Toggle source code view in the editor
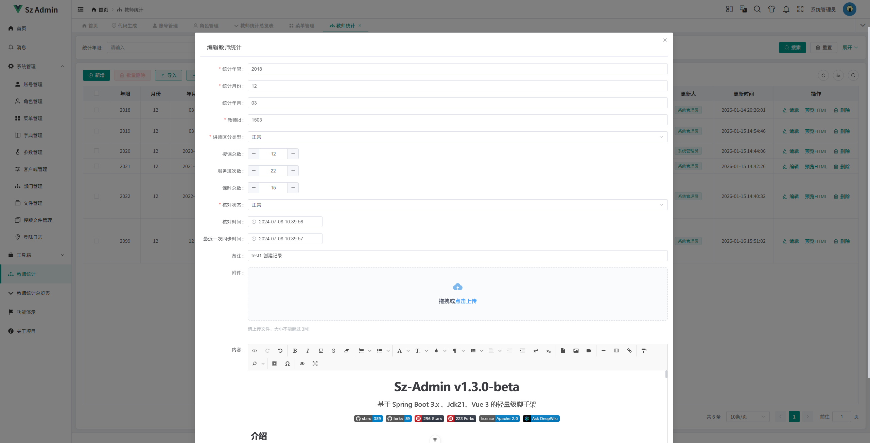 pos(255,351)
